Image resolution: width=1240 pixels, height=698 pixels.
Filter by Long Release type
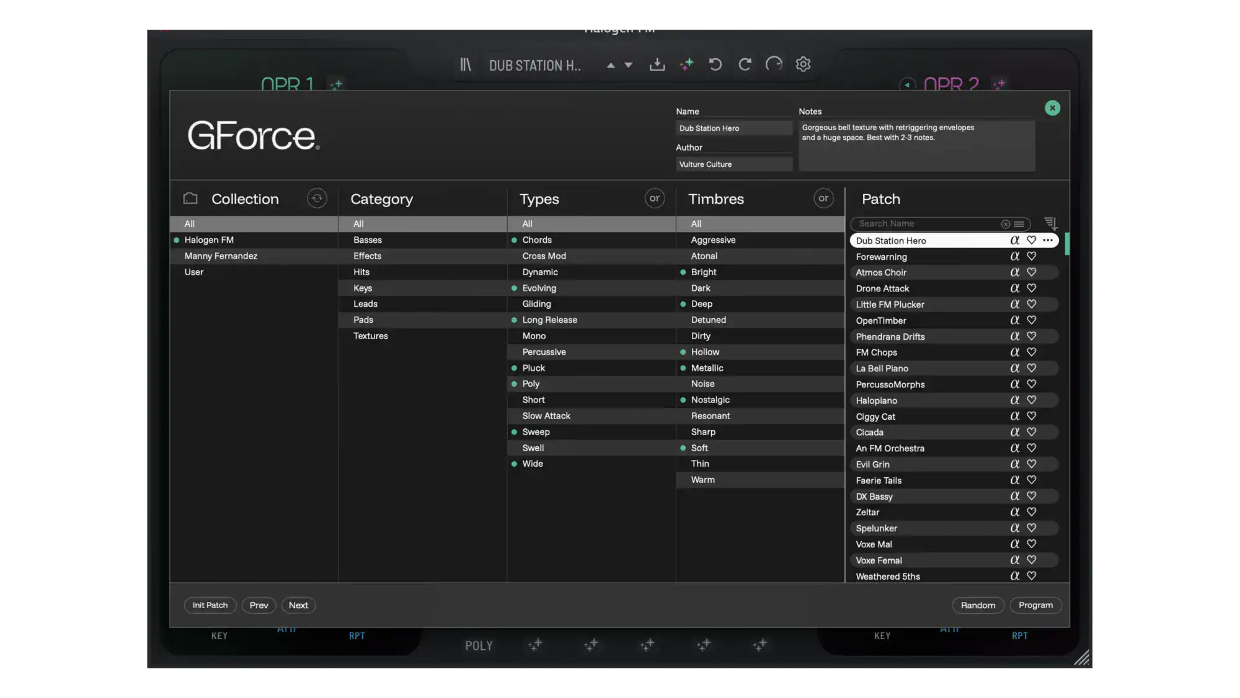(x=591, y=320)
